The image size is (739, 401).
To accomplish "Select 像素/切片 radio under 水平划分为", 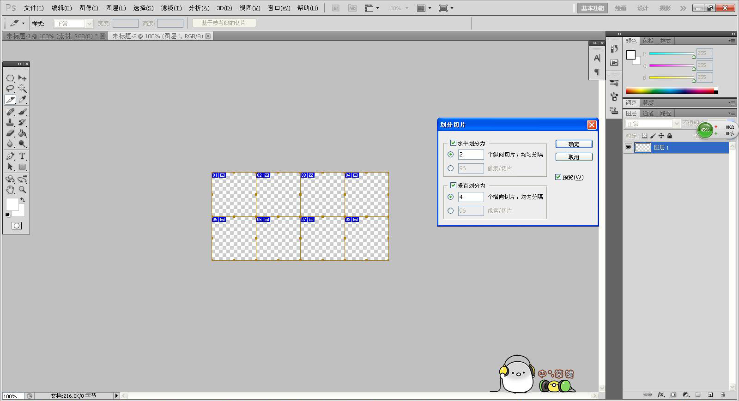I will (x=451, y=168).
